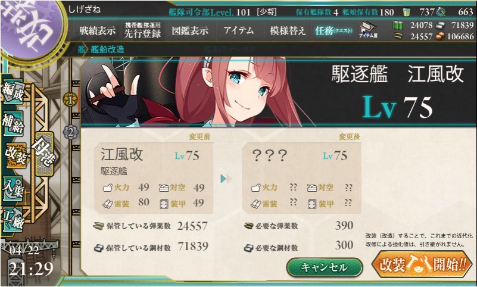The image size is (477, 287).
Task: Start remodel with 改装開始 button
Action: [x=422, y=264]
